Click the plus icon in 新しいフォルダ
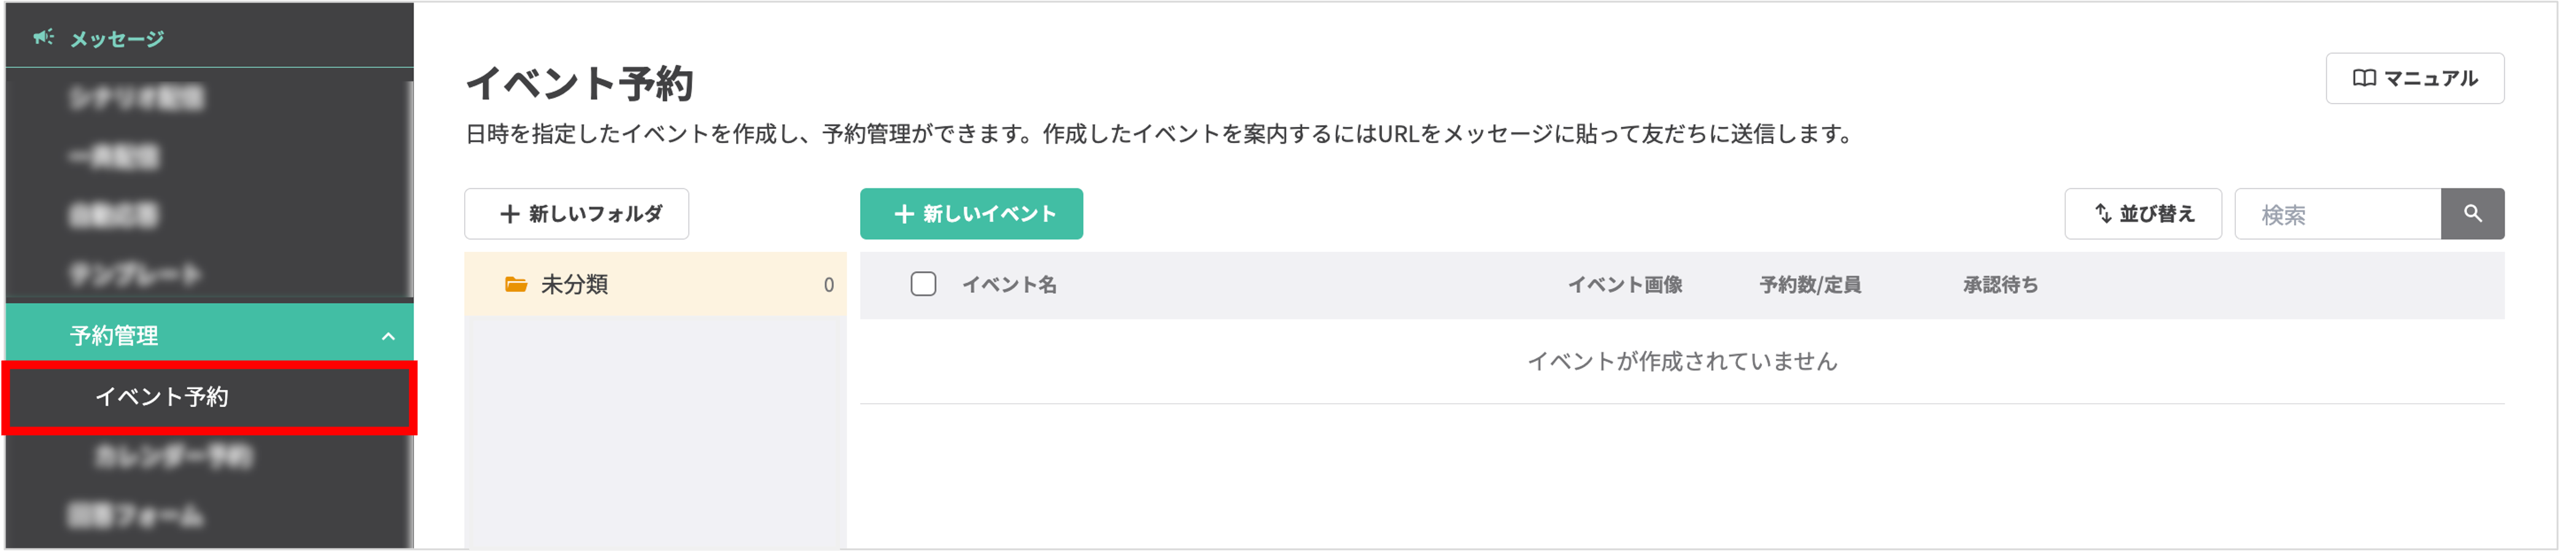Viewport: 2560px width, 551px height. (x=510, y=214)
